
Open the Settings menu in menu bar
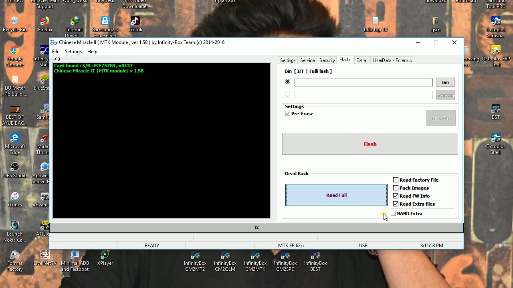73,52
